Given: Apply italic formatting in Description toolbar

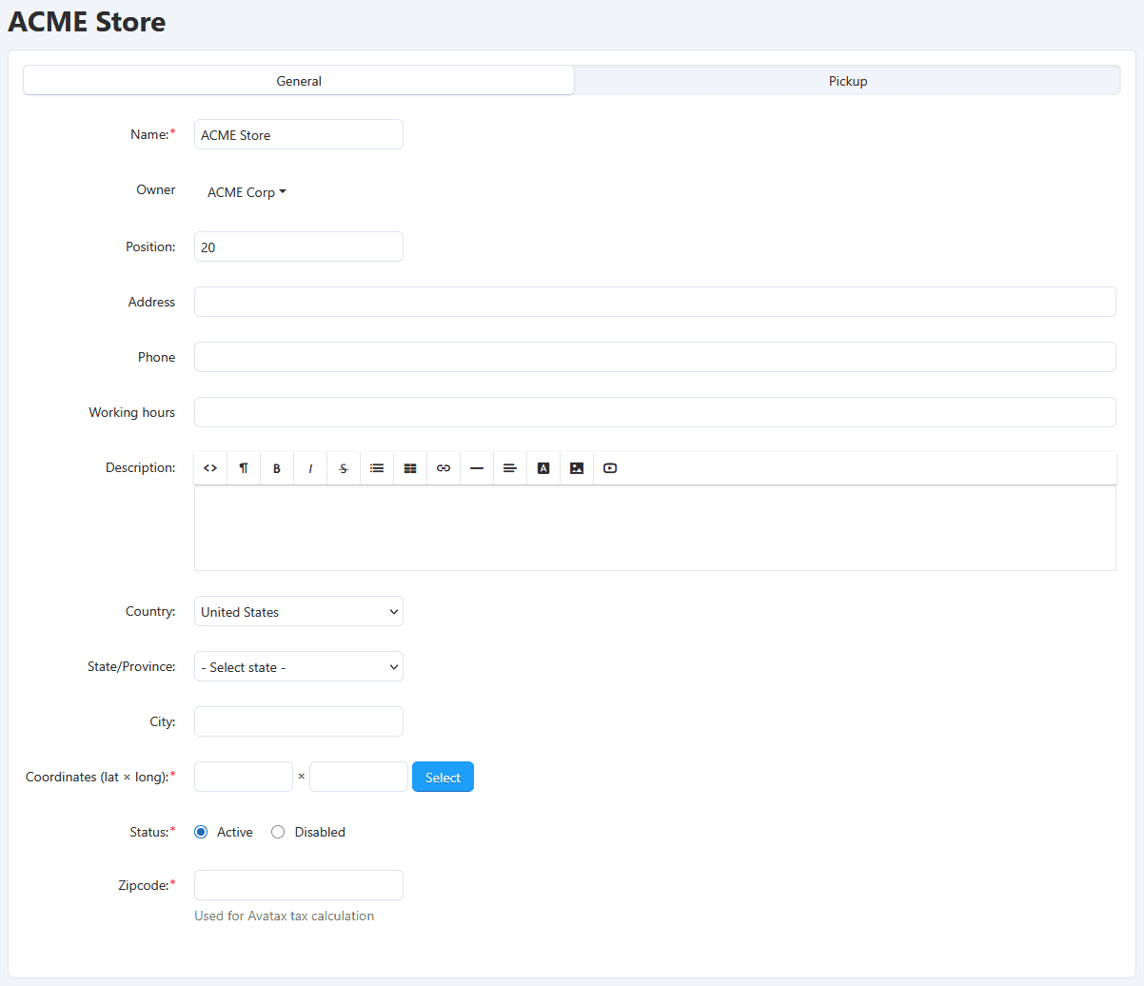Looking at the screenshot, I should pyautogui.click(x=310, y=468).
